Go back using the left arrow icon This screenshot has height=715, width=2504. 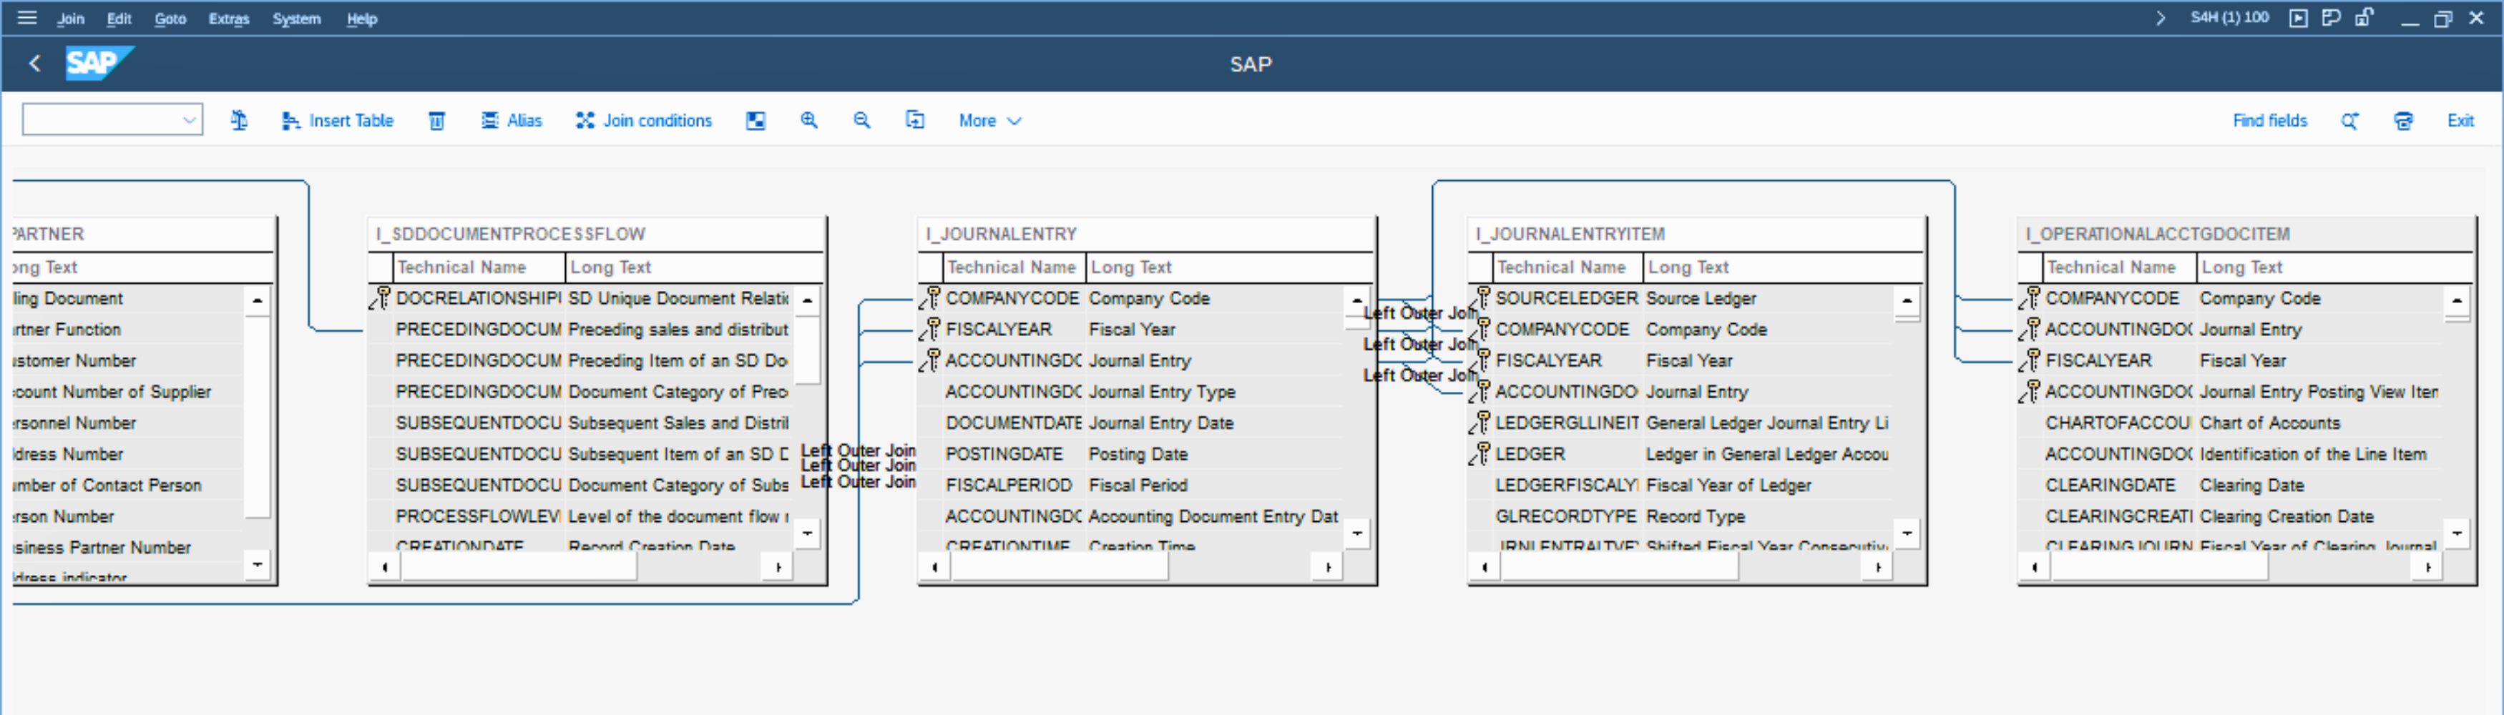(x=35, y=64)
